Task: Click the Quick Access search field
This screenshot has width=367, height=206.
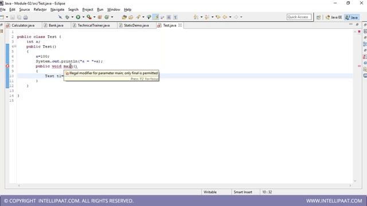Action: 299,17
